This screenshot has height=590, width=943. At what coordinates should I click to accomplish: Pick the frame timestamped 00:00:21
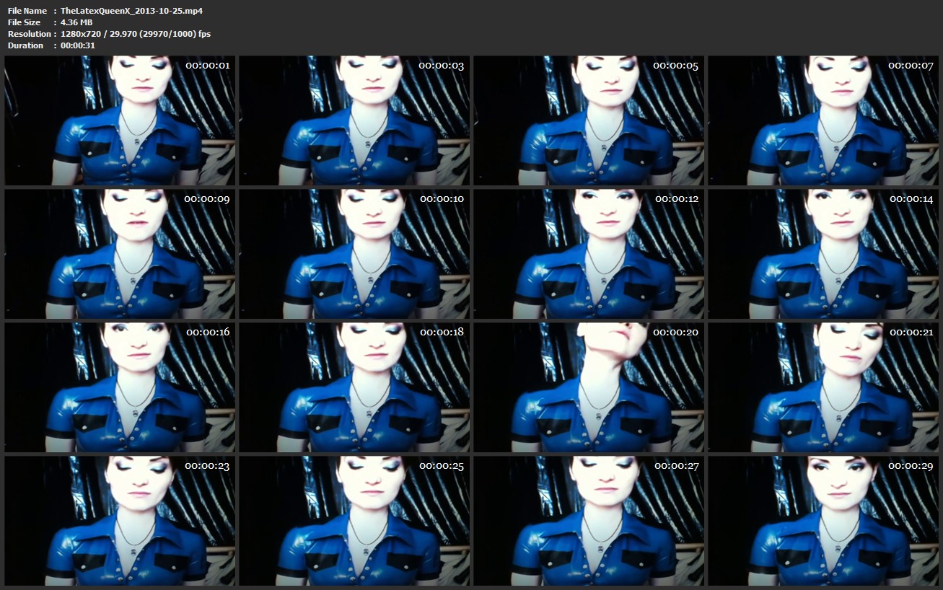point(823,387)
